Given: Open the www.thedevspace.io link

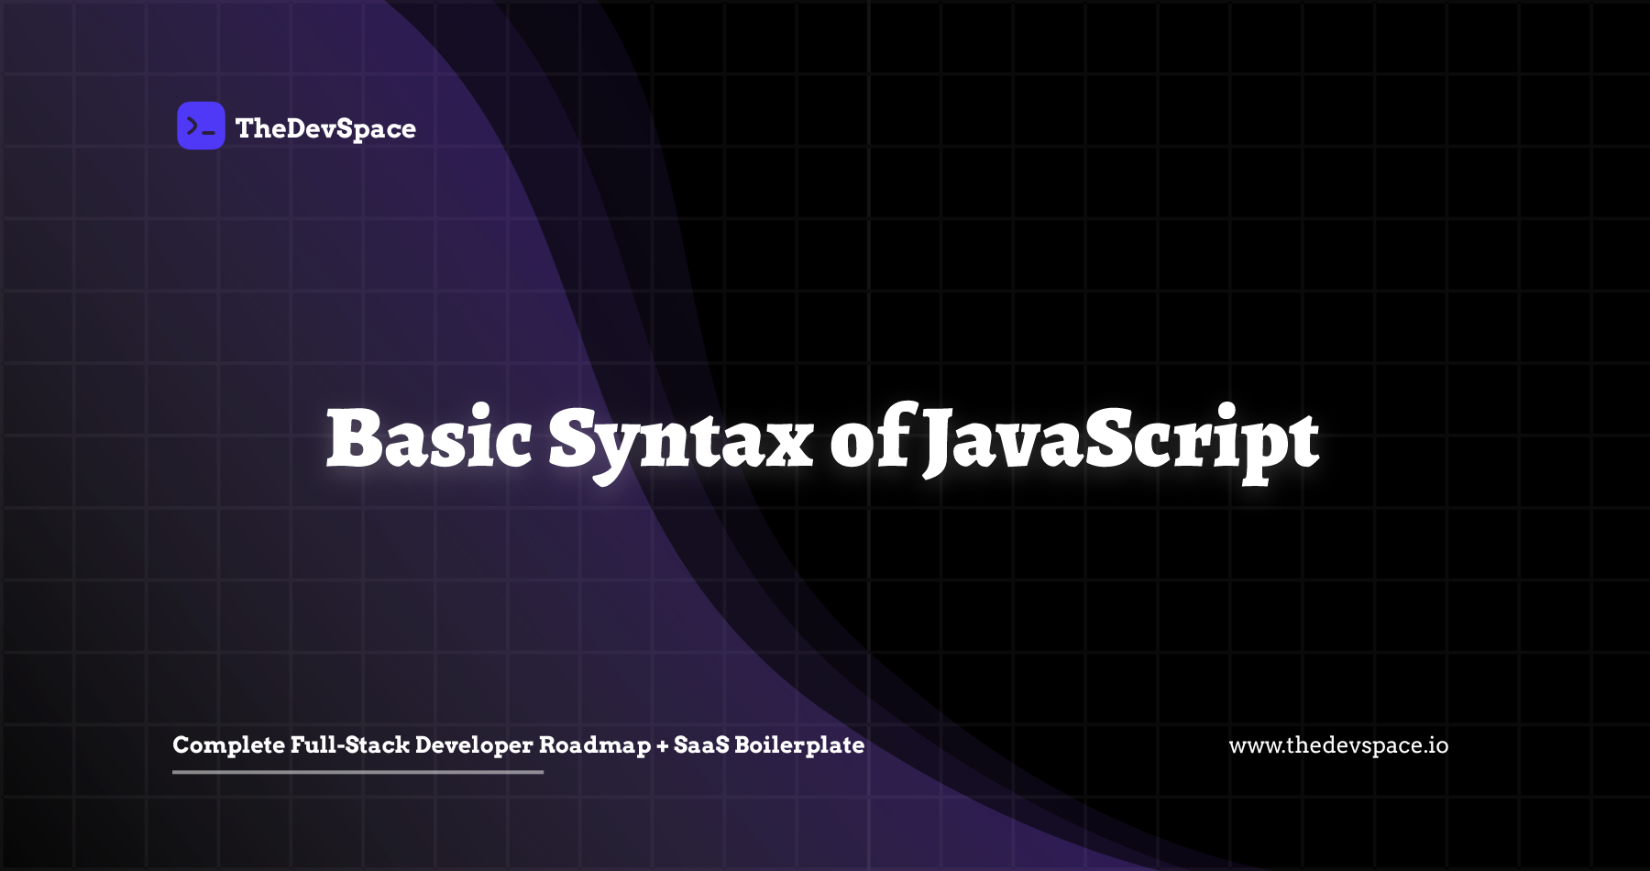Looking at the screenshot, I should [x=1338, y=745].
